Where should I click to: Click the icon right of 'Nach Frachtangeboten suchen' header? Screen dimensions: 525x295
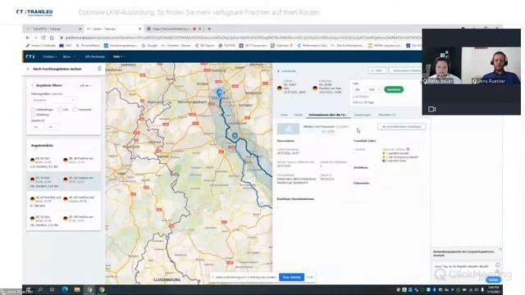[x=99, y=69]
